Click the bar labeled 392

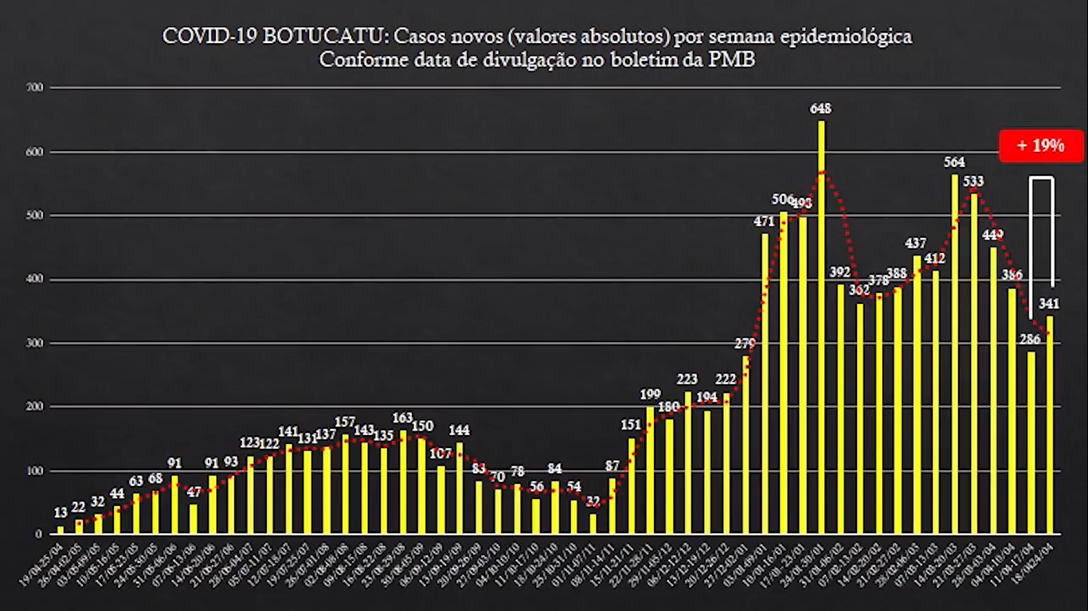840,408
